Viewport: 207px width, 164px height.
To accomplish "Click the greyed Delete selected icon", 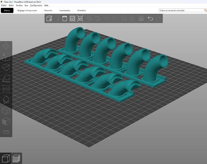I will coord(57,18).
